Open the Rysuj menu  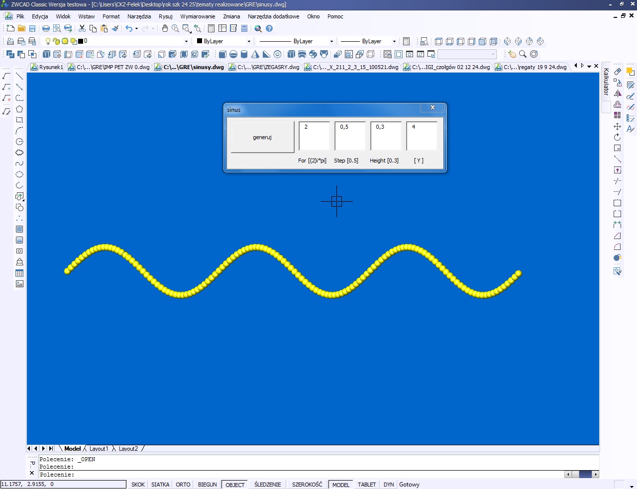(165, 16)
